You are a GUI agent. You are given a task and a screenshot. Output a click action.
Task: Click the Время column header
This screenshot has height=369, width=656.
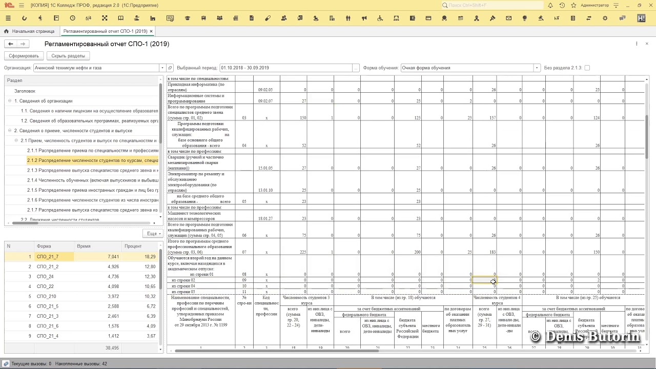point(97,246)
